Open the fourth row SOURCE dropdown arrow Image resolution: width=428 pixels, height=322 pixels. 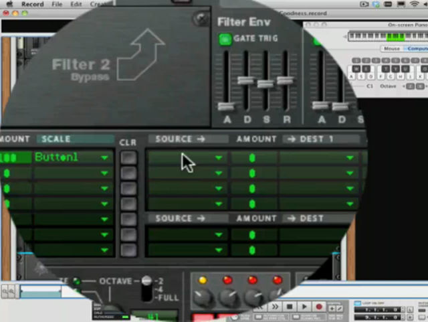coord(219,204)
